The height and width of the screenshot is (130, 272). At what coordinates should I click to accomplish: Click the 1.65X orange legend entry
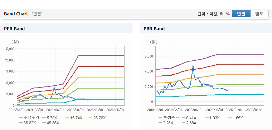coord(235,118)
